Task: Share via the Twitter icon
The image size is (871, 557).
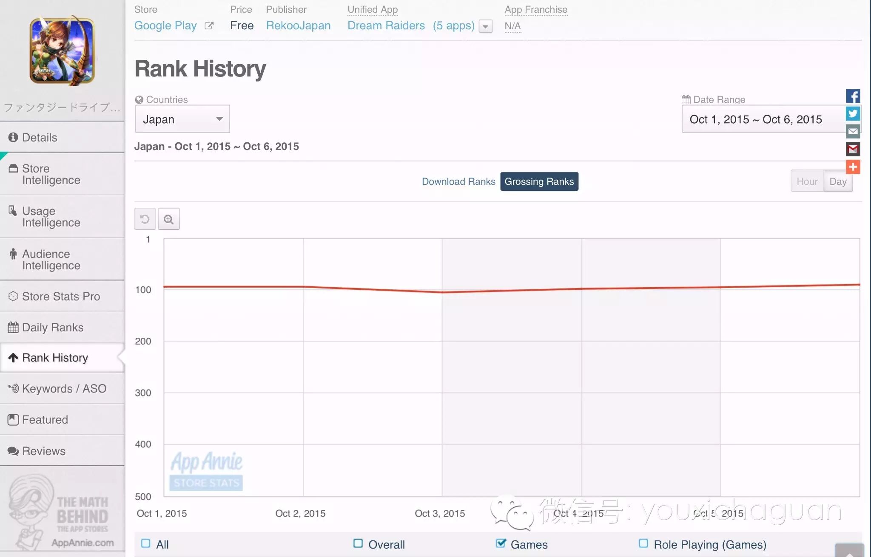Action: point(853,113)
